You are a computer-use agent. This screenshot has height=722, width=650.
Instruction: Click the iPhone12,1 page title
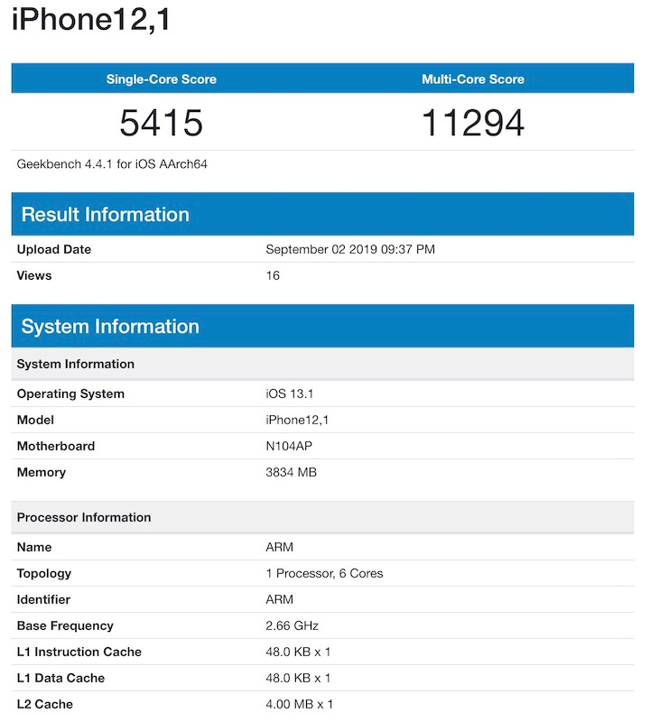[x=90, y=20]
